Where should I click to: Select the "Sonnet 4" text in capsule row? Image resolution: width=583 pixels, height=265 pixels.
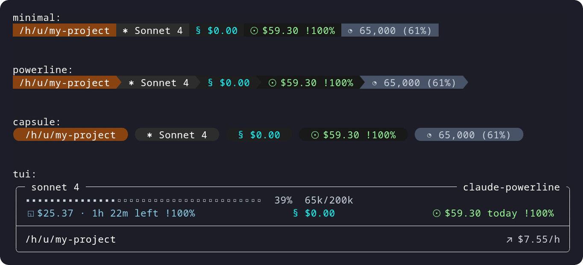pos(183,135)
